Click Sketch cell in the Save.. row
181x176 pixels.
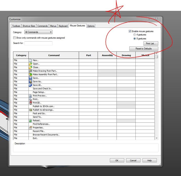145,78
